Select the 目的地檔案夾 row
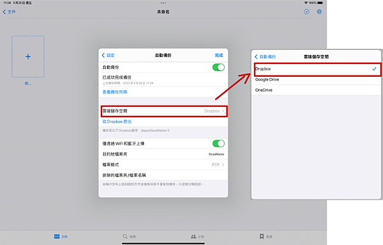The height and width of the screenshot is (245, 383). point(163,154)
